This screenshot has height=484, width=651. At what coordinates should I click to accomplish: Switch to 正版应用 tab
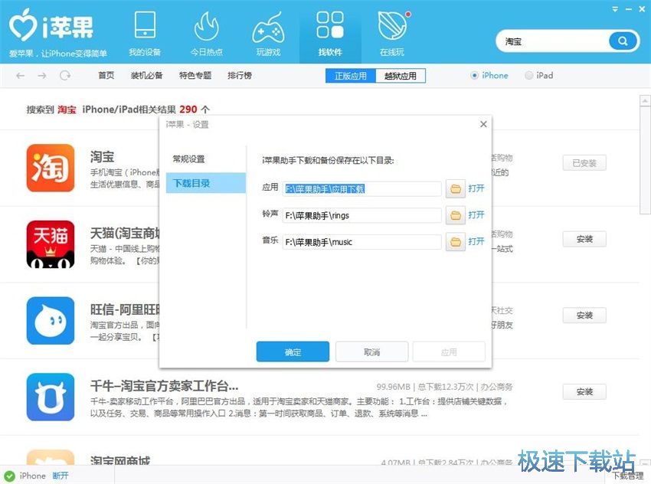351,76
